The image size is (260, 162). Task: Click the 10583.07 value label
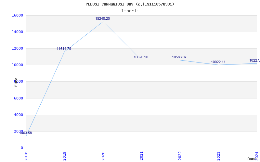click(x=179, y=57)
